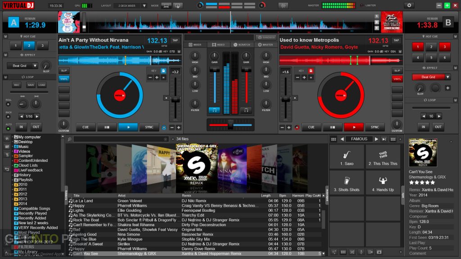Click deck A pitch fader handle
461x259 pixels.
pyautogui.click(x=175, y=100)
